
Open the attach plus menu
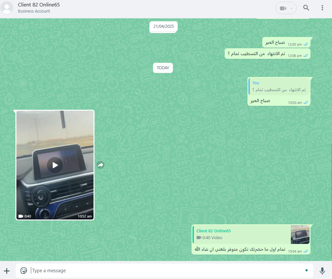click(7, 271)
